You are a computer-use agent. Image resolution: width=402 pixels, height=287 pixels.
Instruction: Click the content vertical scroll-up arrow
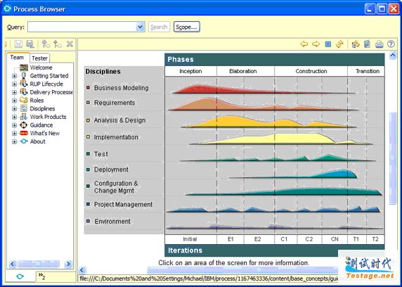(x=393, y=55)
